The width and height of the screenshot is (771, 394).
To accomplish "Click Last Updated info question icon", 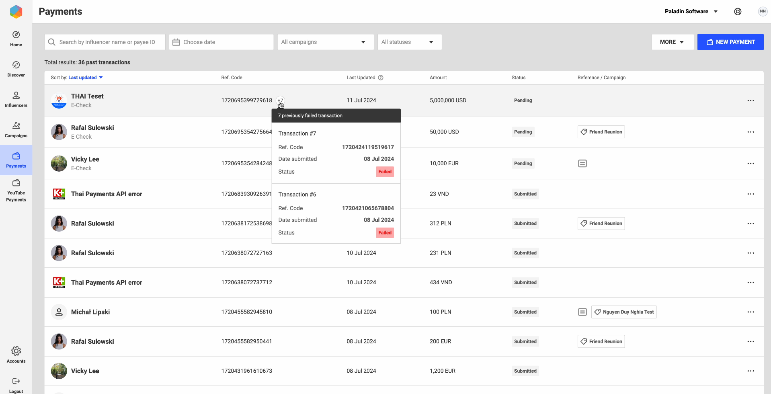I will click(381, 78).
